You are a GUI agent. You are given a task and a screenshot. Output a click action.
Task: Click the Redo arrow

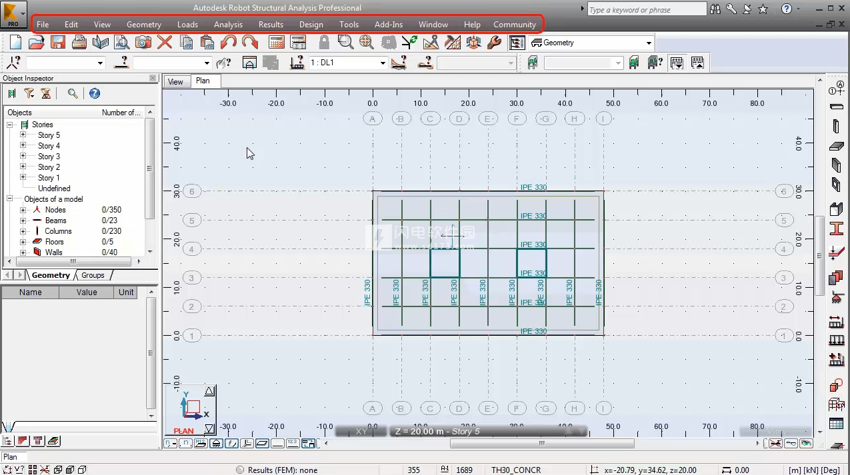point(250,43)
